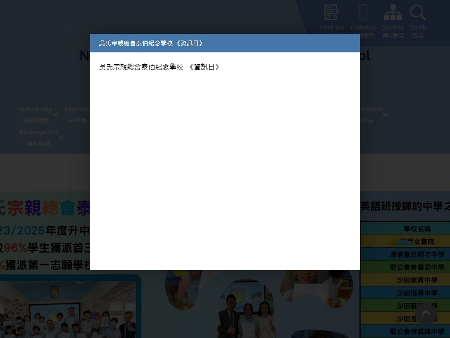This screenshot has width=450, height=338.
Task: Expand the Alumni menu chevron
Action: coord(385,115)
